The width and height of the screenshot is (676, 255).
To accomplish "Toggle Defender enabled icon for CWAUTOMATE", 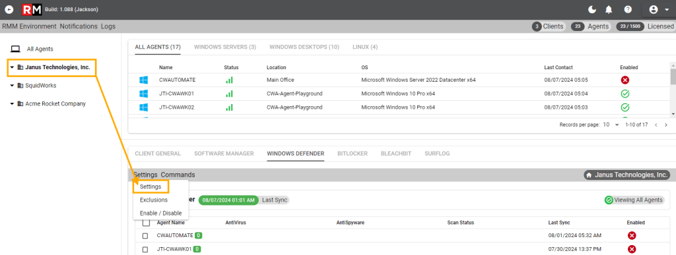I will [x=632, y=236].
